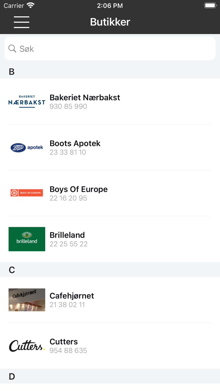The height and width of the screenshot is (391, 220).
Task: Tap the phone number under Boys Of Europe
Action: point(68,198)
